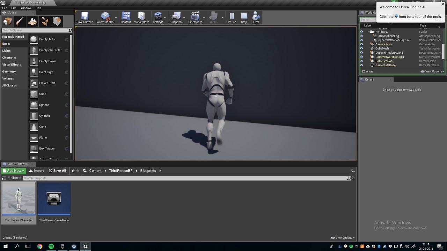This screenshot has width=447, height=251.
Task: Toggle visibility of SphereReflectionCapture actor
Action: pos(361,40)
